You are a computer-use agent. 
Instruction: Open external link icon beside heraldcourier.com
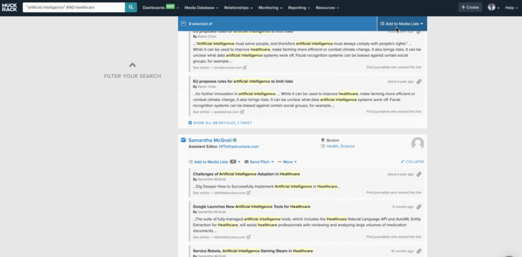[245, 68]
